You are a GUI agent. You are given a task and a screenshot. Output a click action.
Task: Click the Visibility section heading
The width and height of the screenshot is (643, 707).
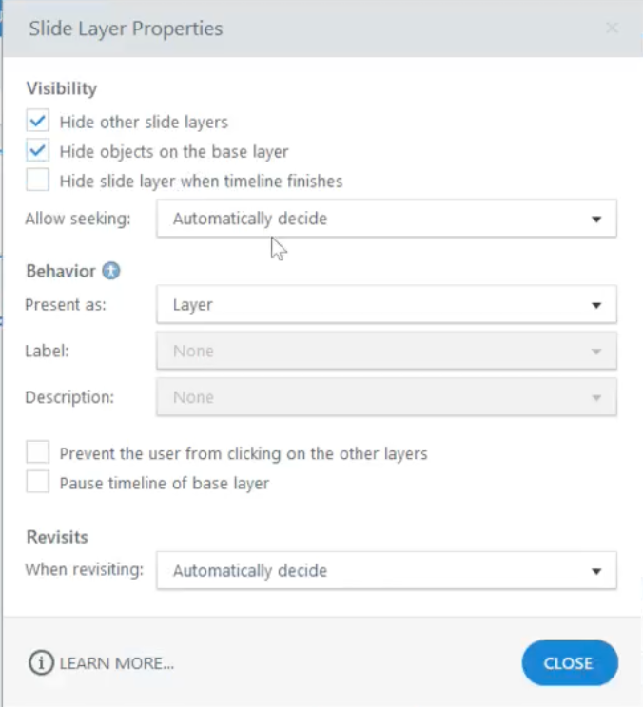pos(62,88)
